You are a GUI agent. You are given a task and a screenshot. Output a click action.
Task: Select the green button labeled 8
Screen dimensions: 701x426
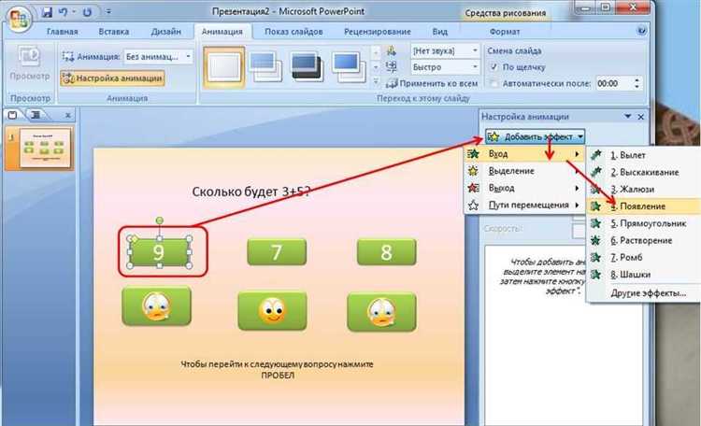(386, 251)
